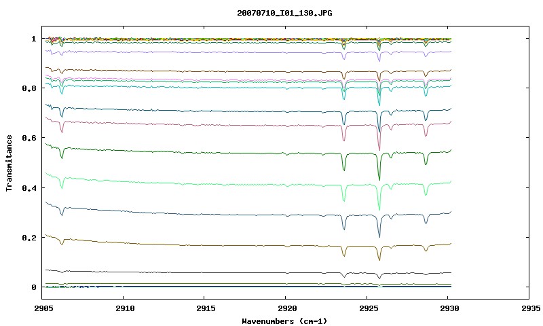Click the y-axis tick label 0.8

point(29,88)
